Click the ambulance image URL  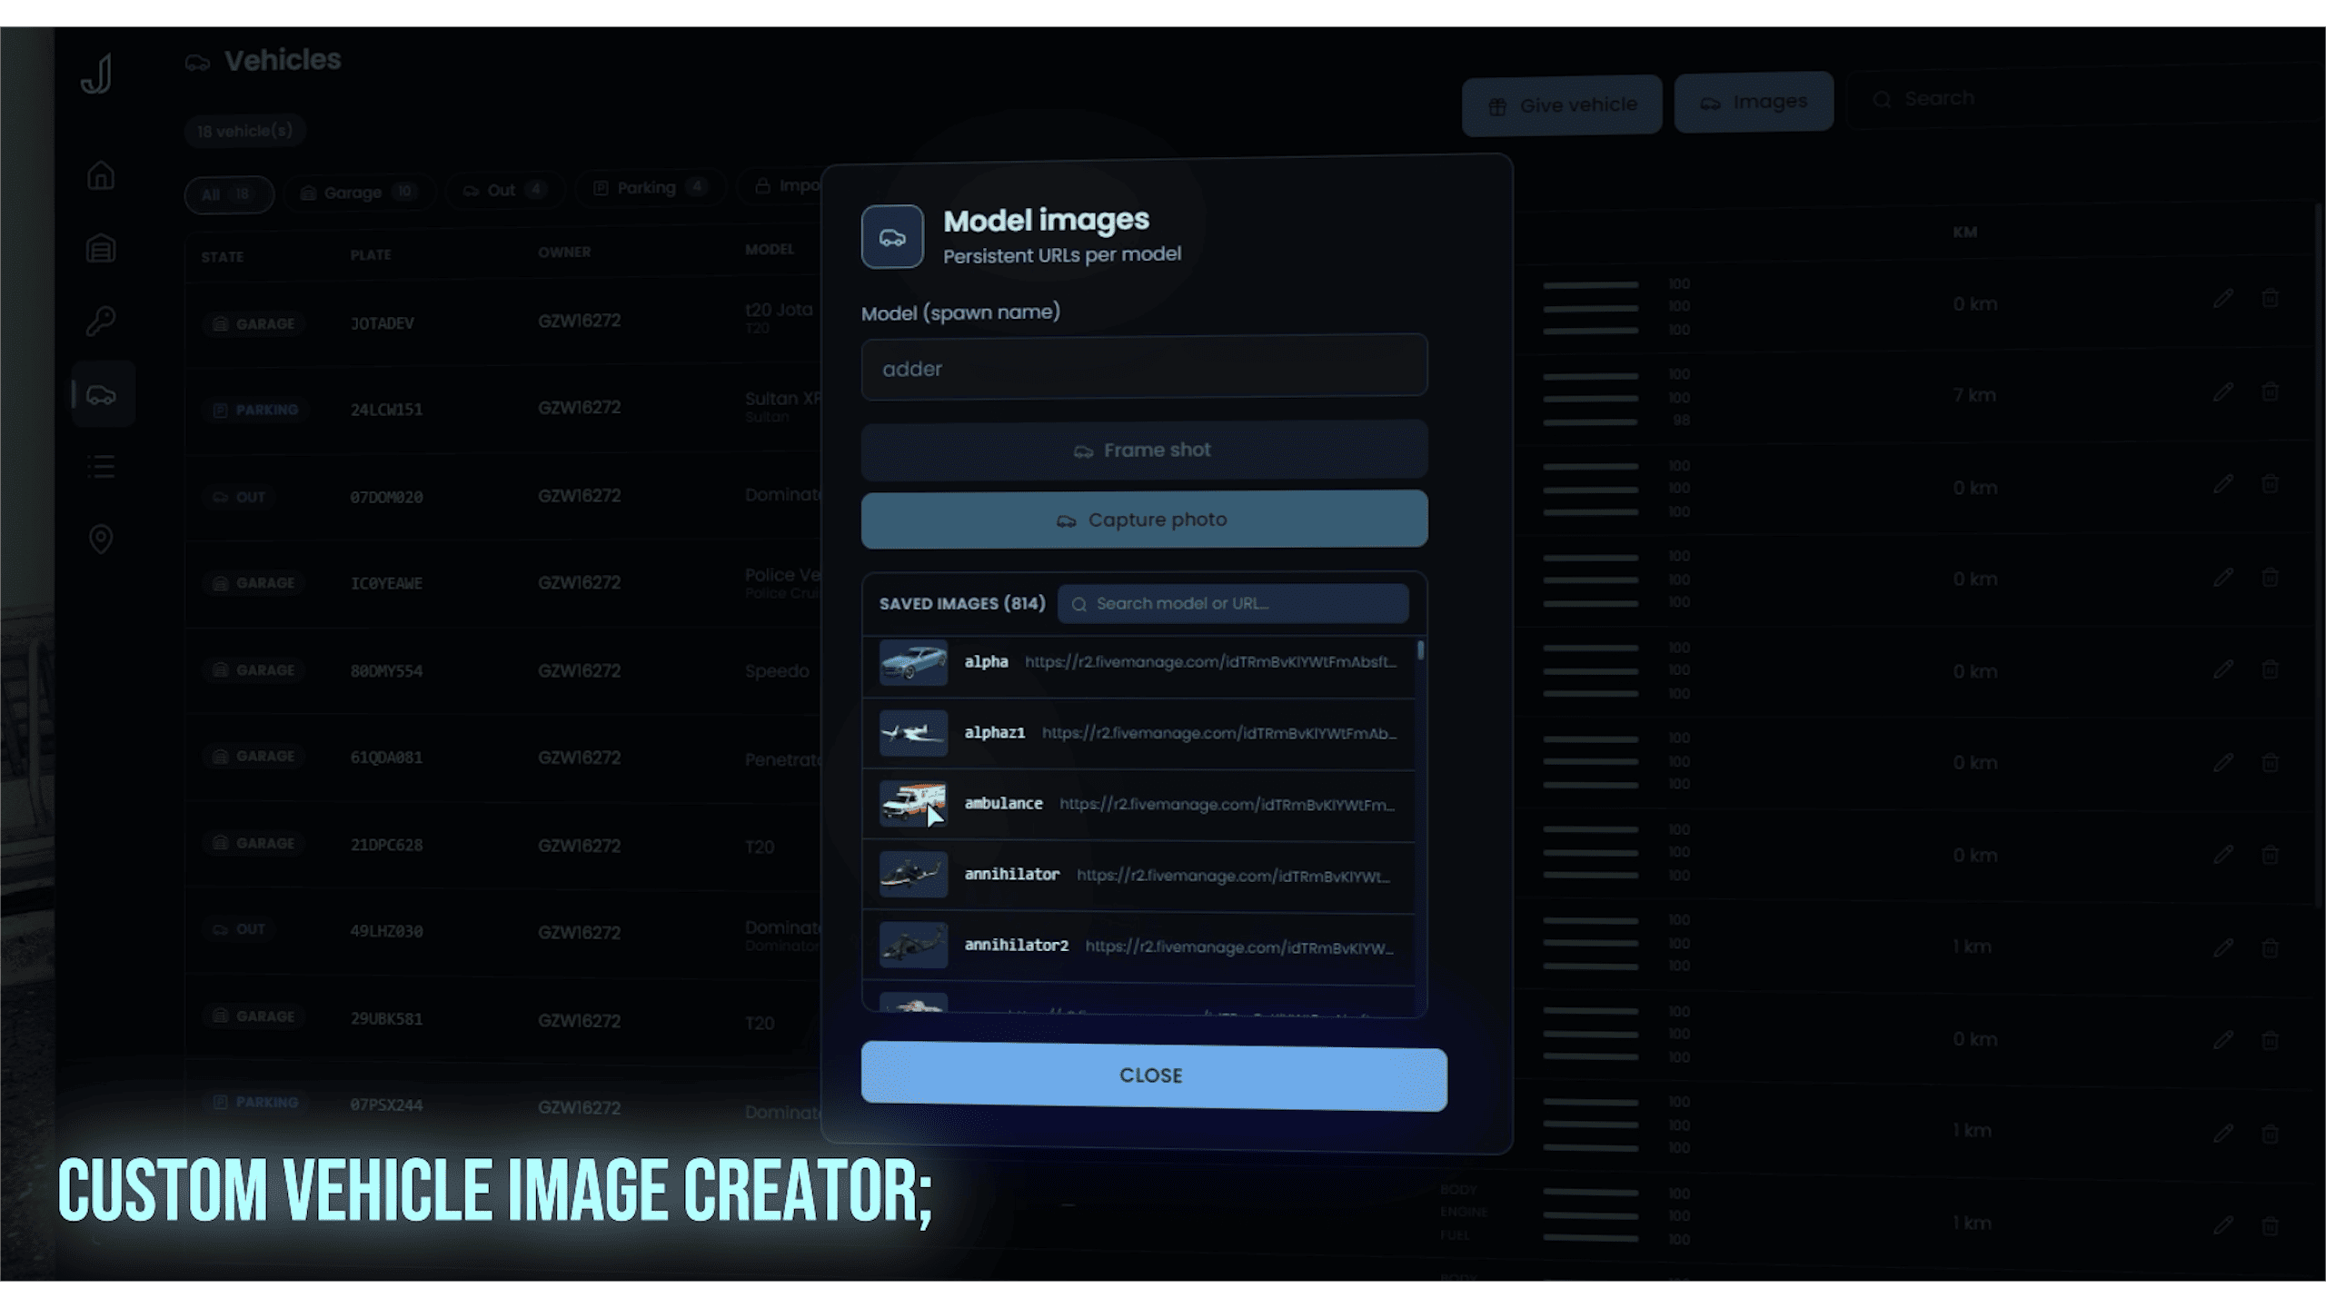click(1228, 804)
